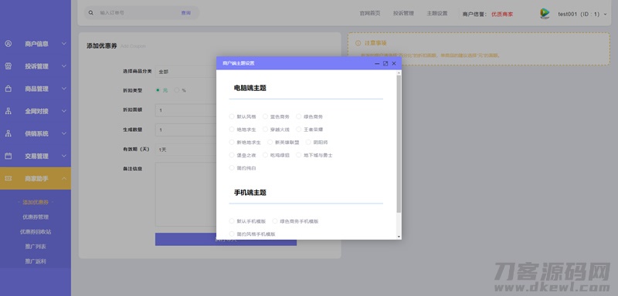Expand the 商品管理 sidebar chevron
Viewport: 618px width, 296px height.
[64, 89]
